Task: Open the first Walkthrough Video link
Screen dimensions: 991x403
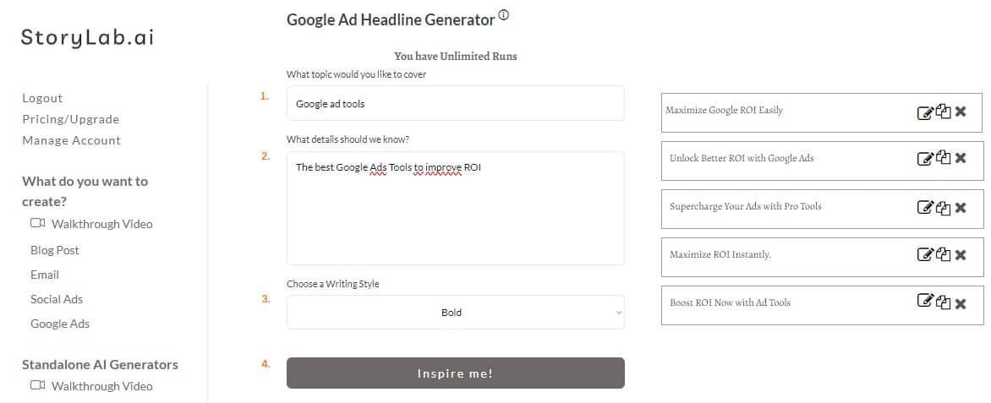Action: [x=91, y=224]
